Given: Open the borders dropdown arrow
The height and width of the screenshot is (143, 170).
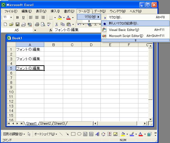Looking at the screenshot, I should [55, 18].
